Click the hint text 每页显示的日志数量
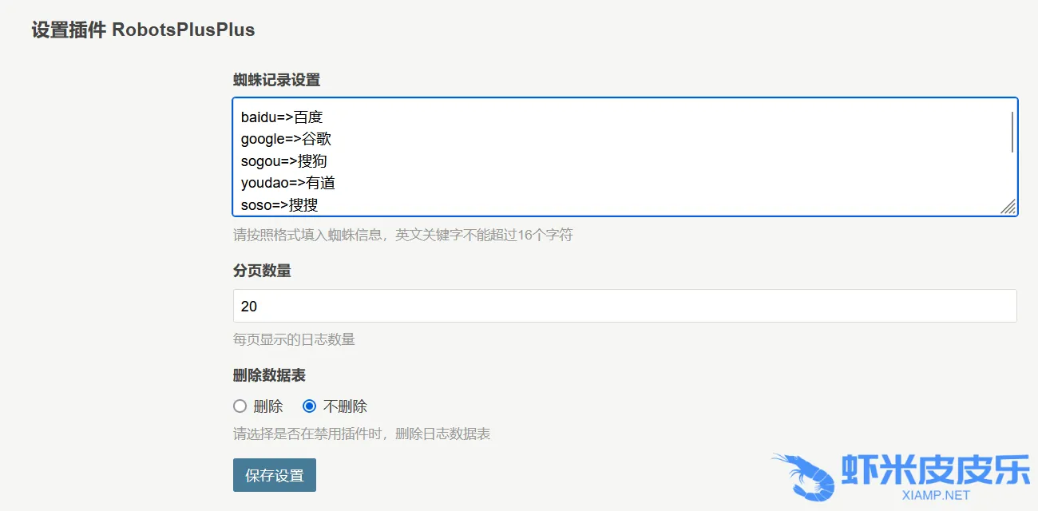This screenshot has height=511, width=1038. [x=294, y=339]
